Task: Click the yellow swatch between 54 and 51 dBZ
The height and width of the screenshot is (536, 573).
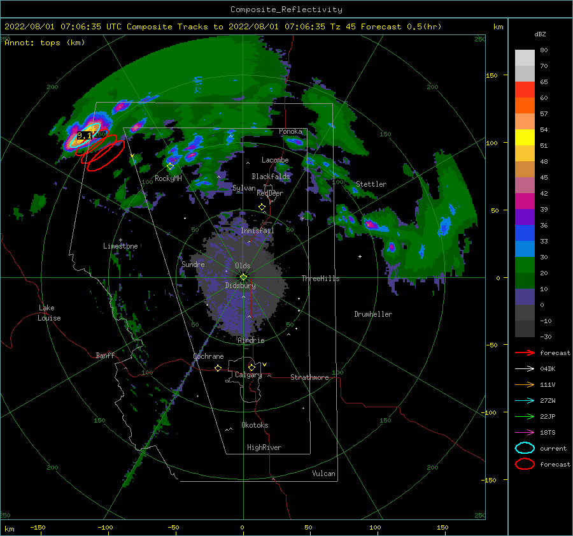Action: click(x=525, y=138)
